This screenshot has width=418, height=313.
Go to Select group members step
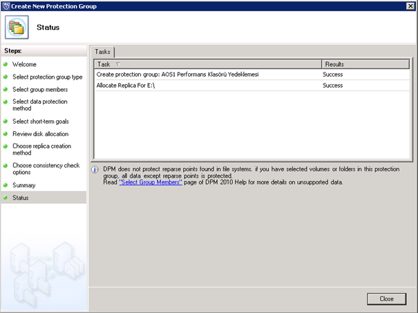[x=40, y=90]
